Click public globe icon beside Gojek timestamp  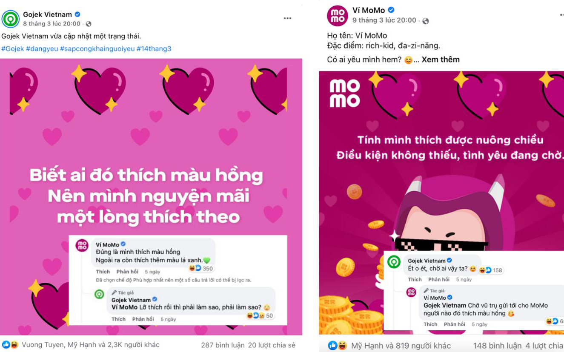coord(89,24)
